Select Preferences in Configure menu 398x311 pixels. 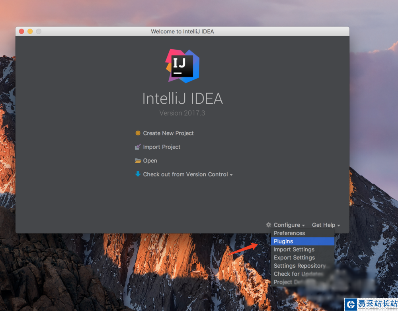pos(302,233)
